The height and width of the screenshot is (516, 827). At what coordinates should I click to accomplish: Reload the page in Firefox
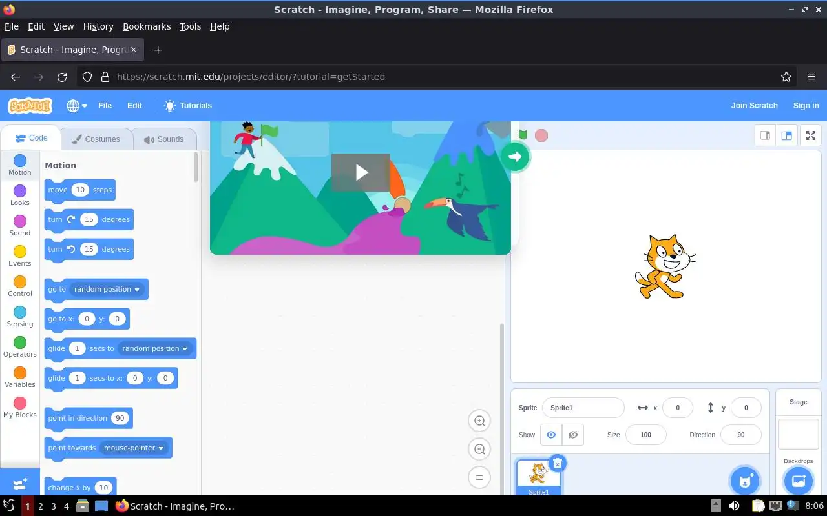(62, 77)
